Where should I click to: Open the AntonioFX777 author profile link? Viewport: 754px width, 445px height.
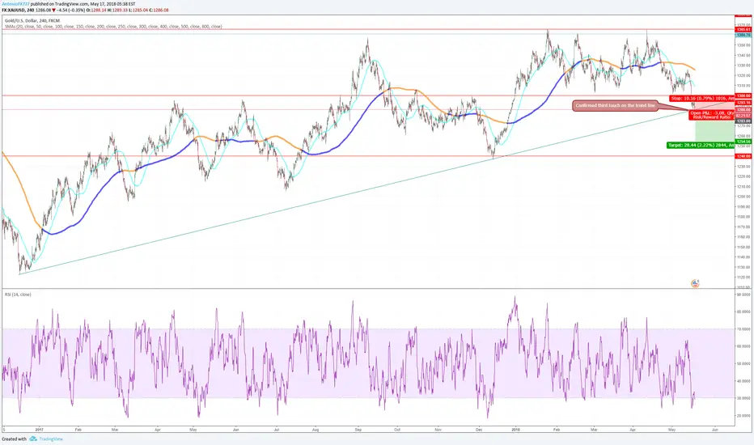15,4
